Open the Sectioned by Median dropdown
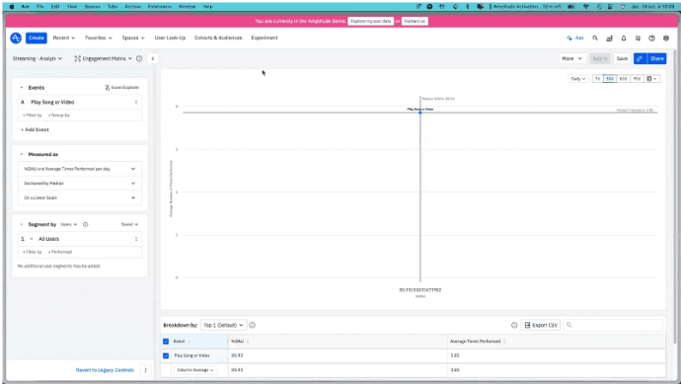This screenshot has height=384, width=681. (80, 184)
